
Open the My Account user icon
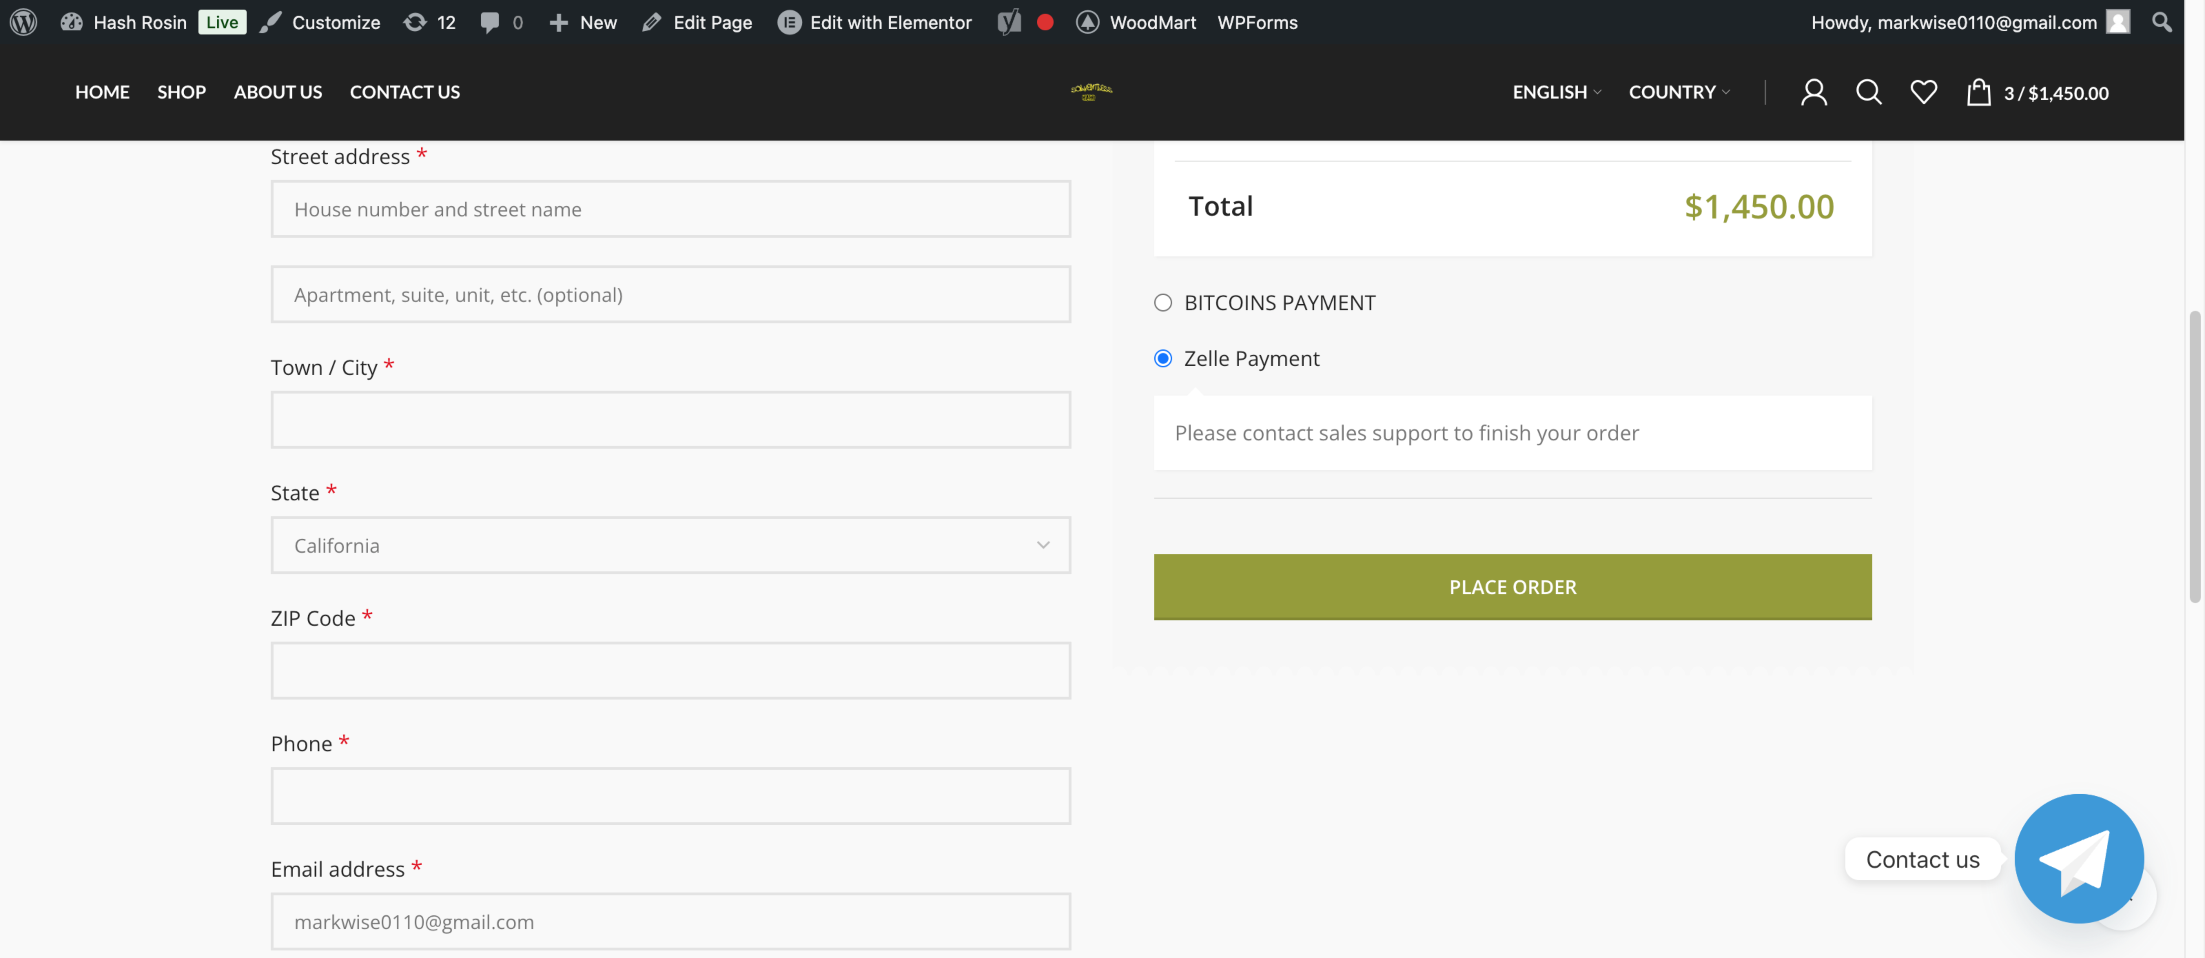pos(1814,92)
